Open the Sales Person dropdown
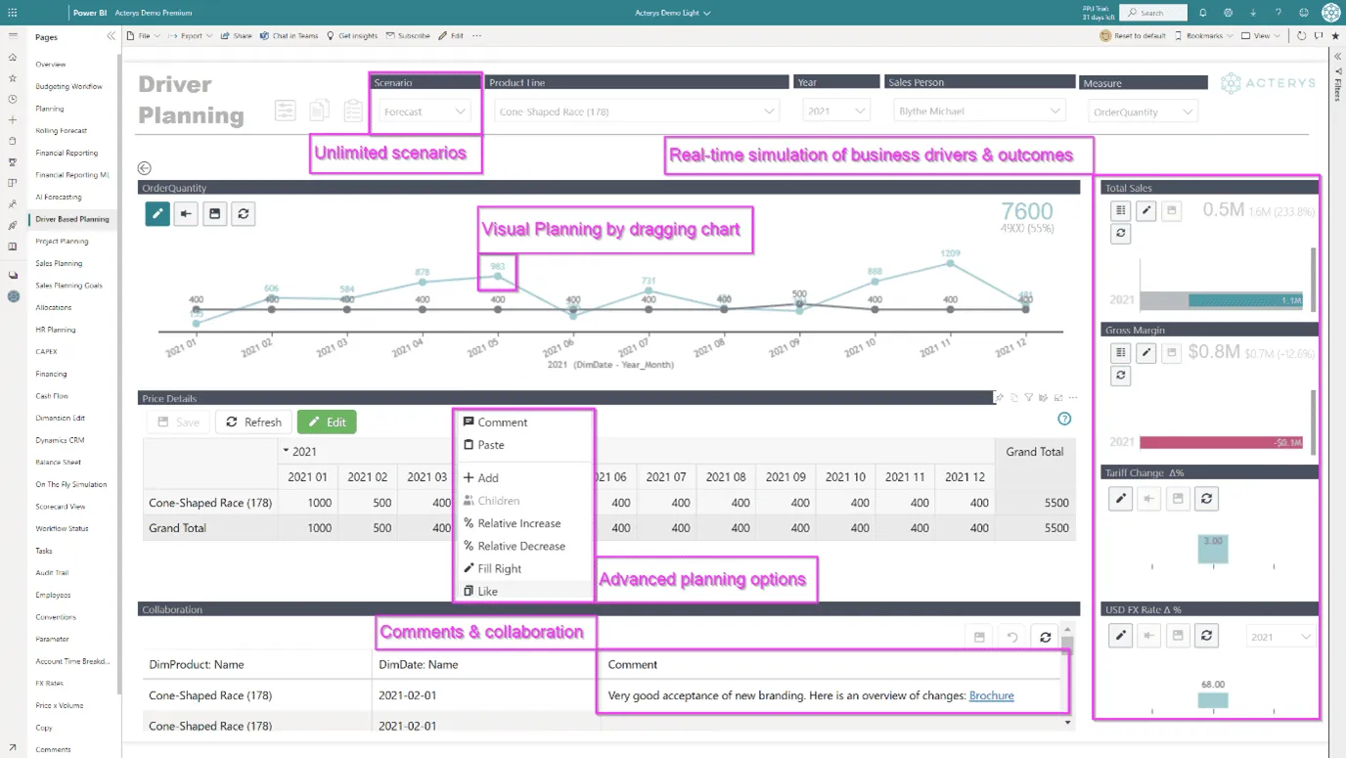 coord(978,111)
